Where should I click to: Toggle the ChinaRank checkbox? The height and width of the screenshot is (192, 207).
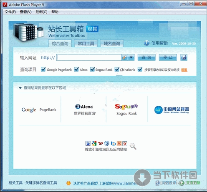coord(117,69)
